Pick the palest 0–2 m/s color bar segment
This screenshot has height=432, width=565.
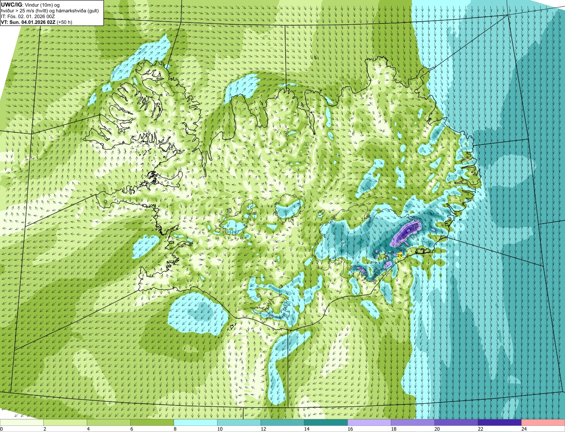22,422
